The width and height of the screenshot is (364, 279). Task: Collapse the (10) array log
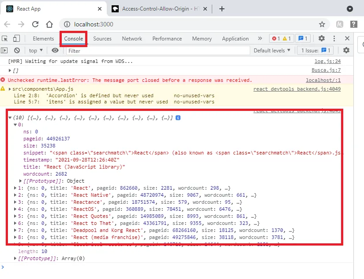click(x=10, y=118)
